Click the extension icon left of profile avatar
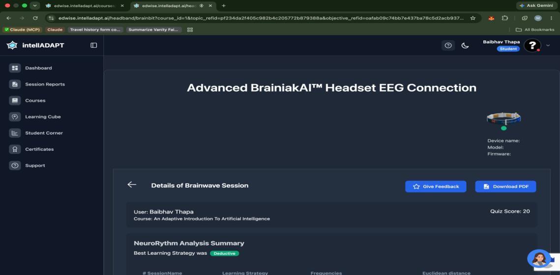Image resolution: width=560 pixels, height=275 pixels. tap(524, 18)
